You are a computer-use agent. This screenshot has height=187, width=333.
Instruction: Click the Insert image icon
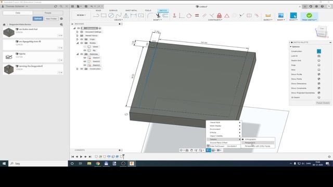point(281,15)
